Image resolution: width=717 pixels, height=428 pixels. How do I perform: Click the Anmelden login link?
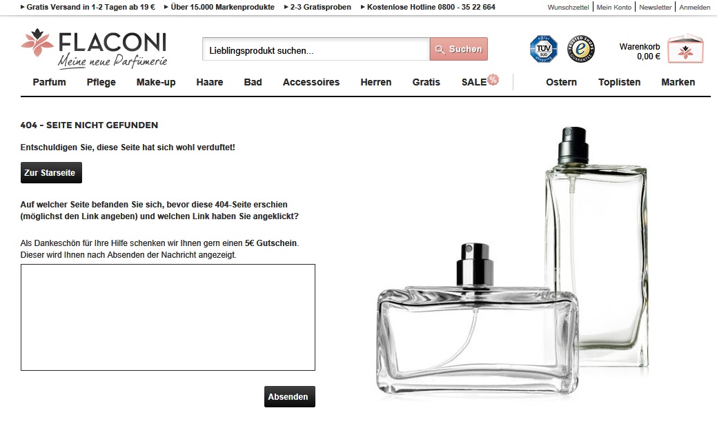tap(695, 8)
